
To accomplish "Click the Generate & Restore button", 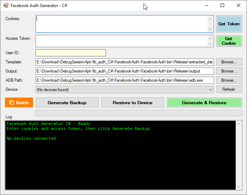I will 204,102.
